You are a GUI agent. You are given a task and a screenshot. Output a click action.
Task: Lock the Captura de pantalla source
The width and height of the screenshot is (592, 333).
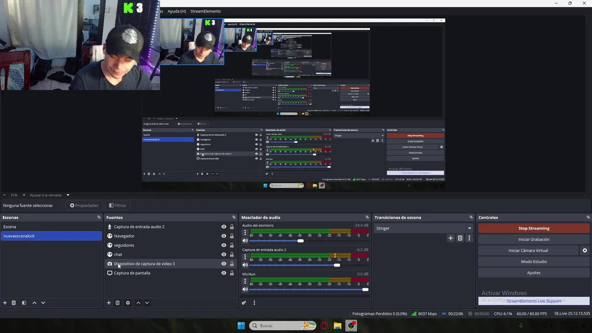click(x=232, y=273)
